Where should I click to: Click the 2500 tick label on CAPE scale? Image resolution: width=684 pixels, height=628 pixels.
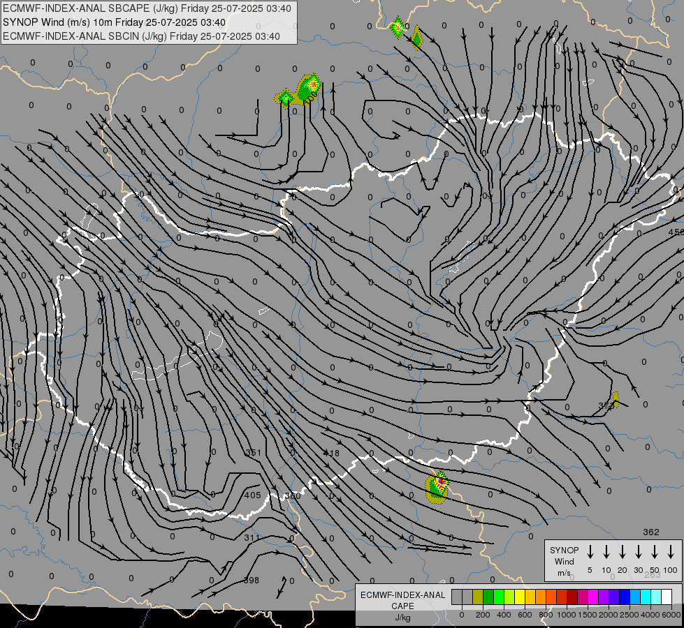point(629,615)
